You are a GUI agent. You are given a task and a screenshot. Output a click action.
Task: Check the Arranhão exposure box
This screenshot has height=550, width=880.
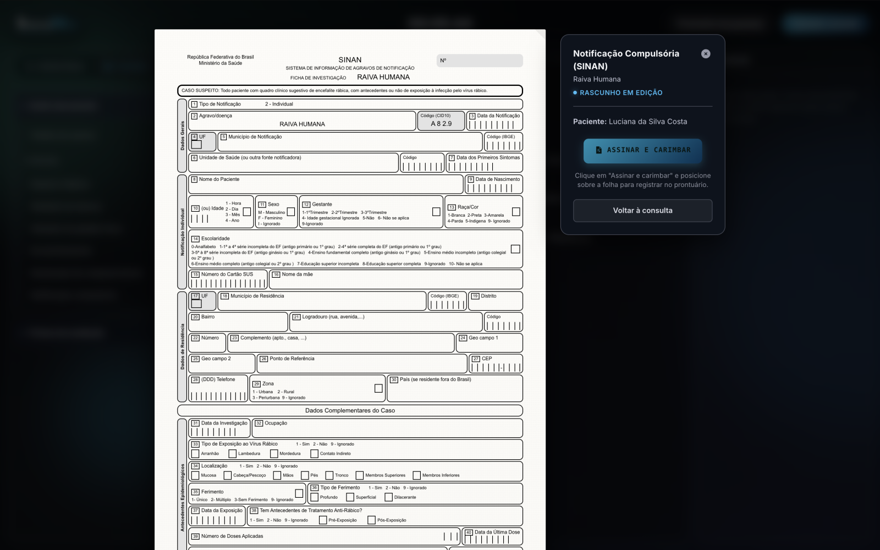195,454
